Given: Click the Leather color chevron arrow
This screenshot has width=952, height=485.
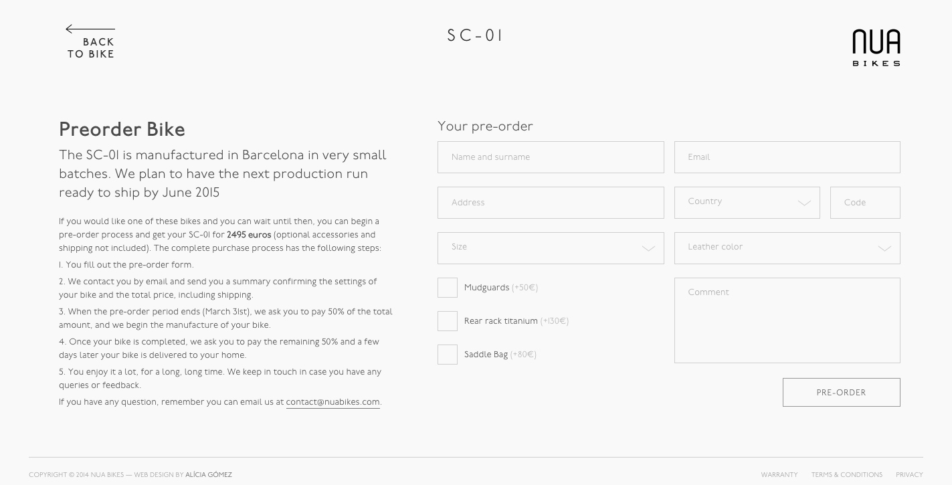Looking at the screenshot, I should coord(884,248).
